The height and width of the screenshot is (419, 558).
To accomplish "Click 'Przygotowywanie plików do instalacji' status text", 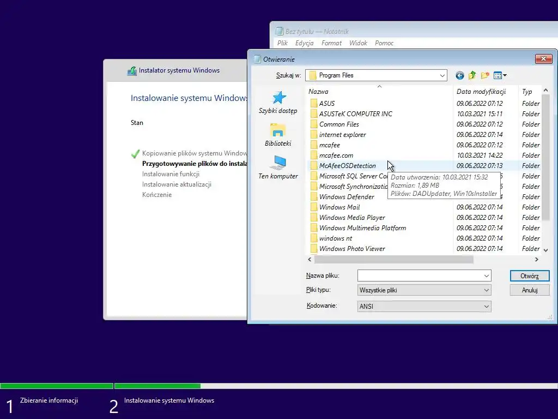I will pos(195,164).
